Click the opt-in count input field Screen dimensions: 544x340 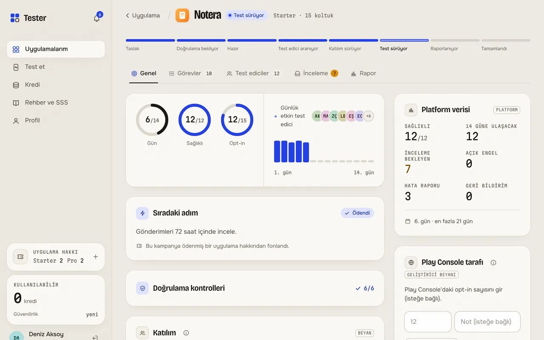click(x=428, y=322)
